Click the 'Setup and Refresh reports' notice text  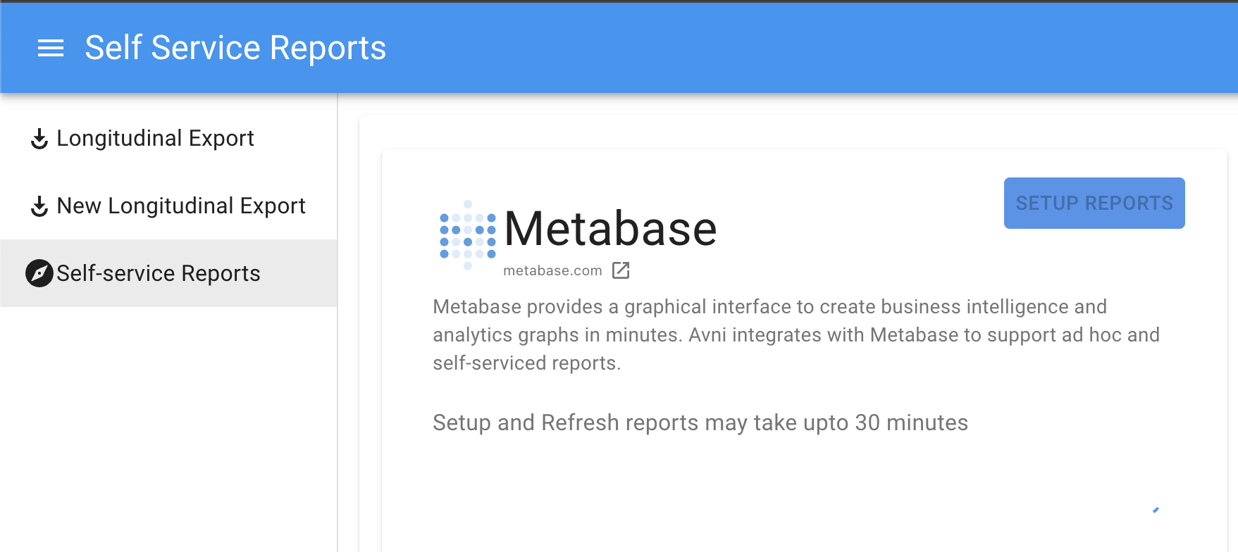coord(700,422)
